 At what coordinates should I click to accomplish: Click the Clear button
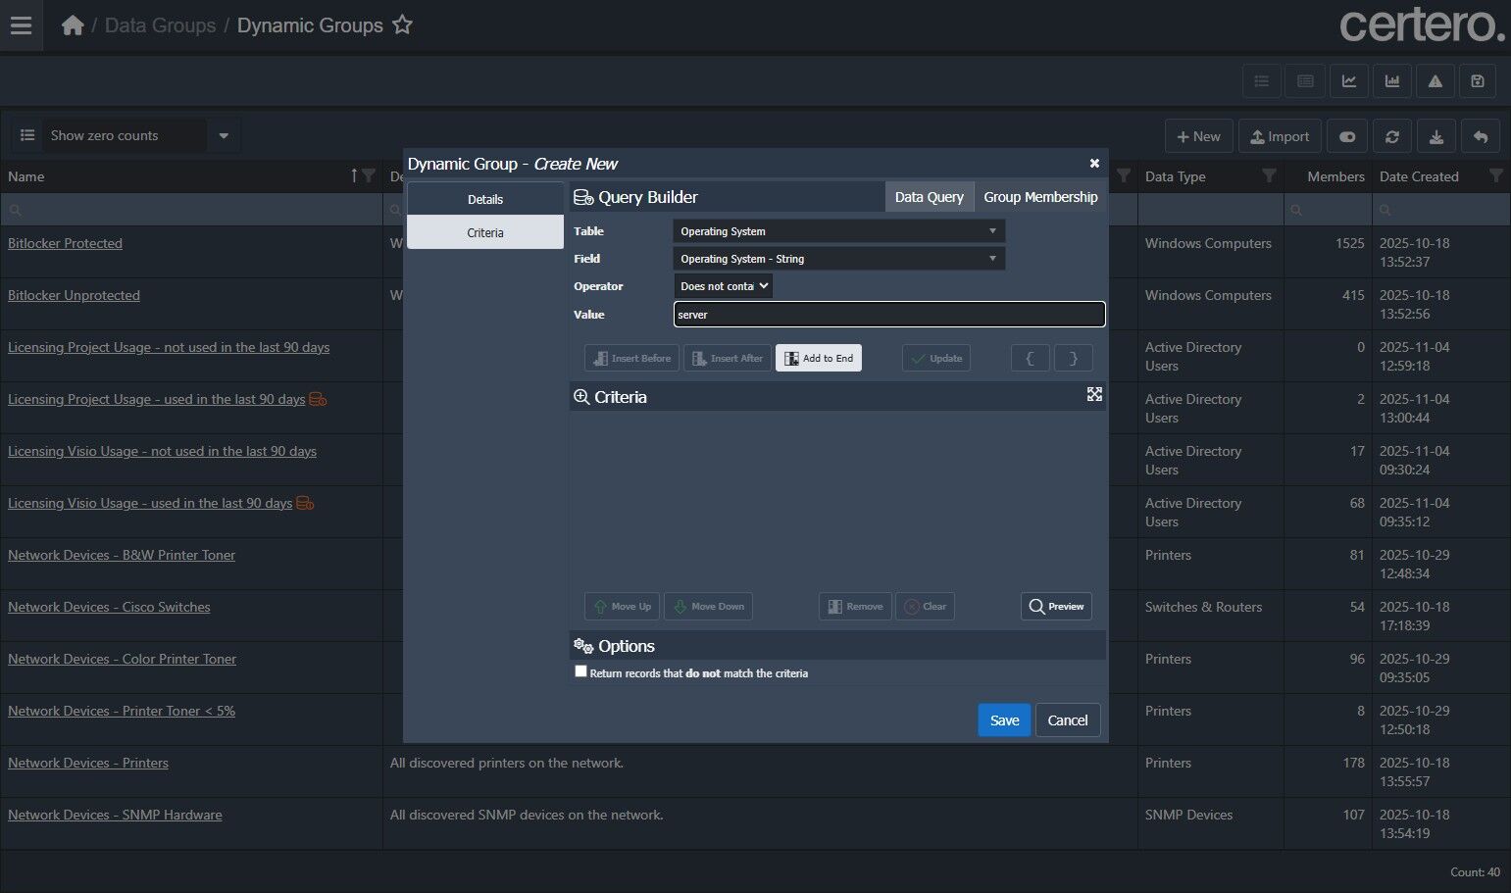[x=925, y=606]
